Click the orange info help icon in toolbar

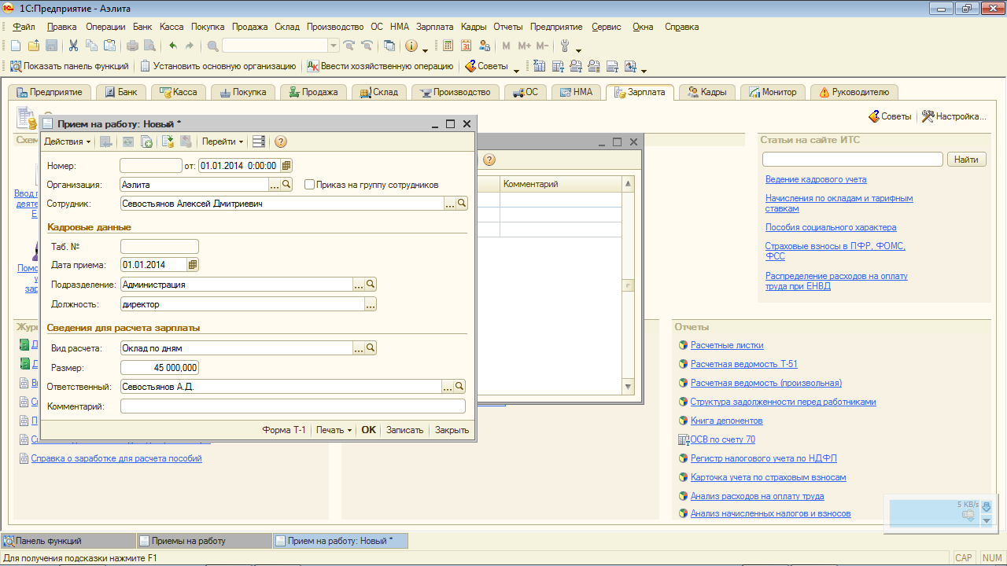click(411, 46)
